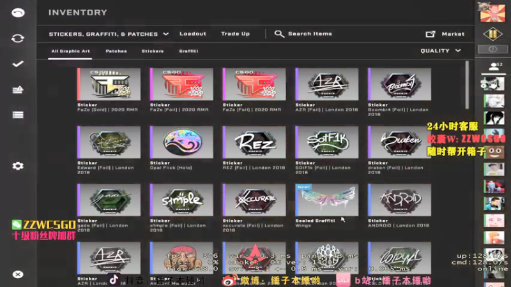Select gade (Foil) London 2018 sticker
Screen dimensions: 511x287
109,200
